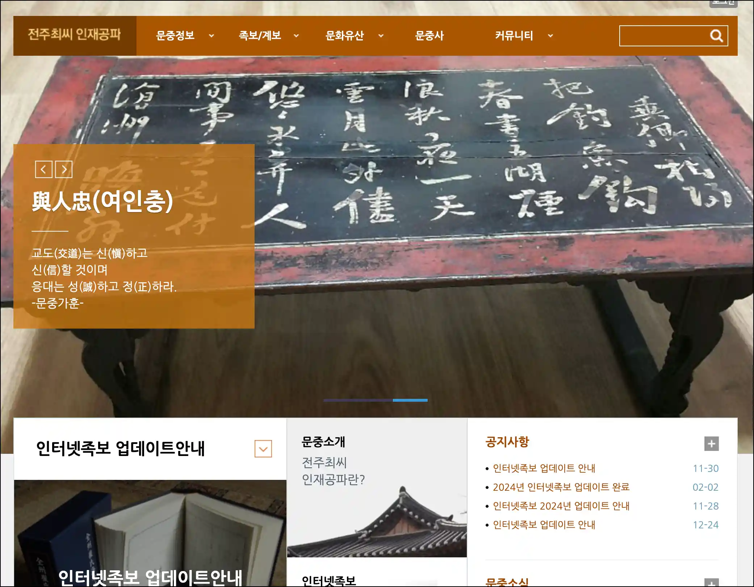This screenshot has width=754, height=587.
Task: Click the 02-02 notice date
Action: 705,487
